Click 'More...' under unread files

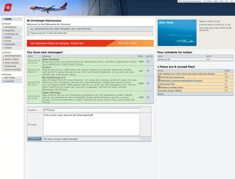pos(161,94)
